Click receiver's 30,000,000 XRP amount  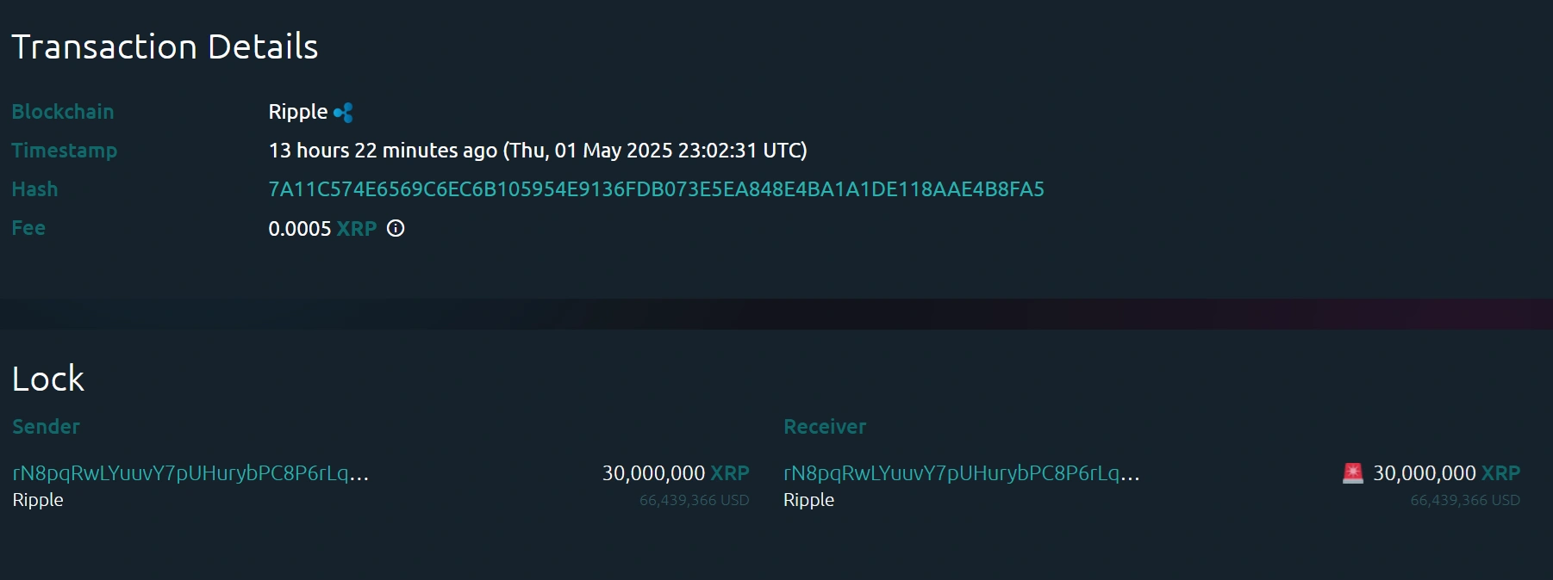pos(1445,473)
